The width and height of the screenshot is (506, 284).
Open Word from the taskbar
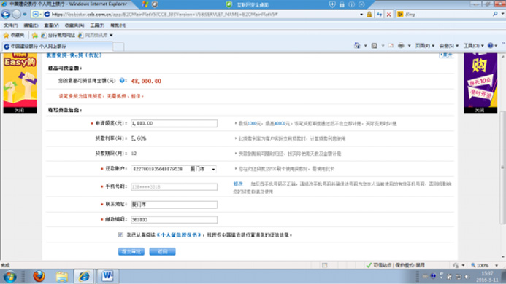pyautogui.click(x=107, y=276)
